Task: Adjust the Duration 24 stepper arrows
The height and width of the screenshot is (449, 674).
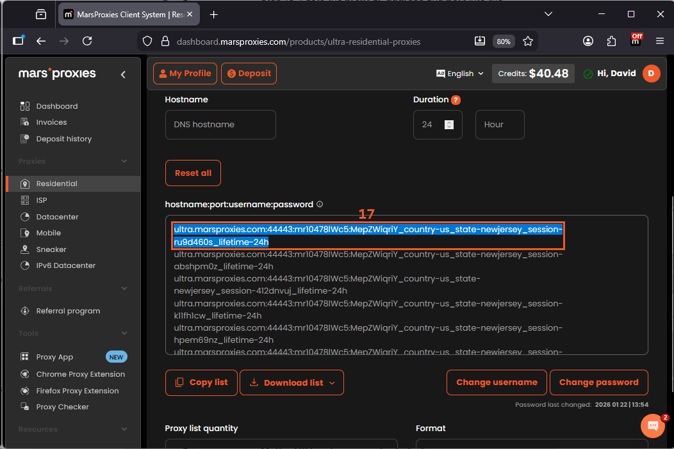Action: [x=448, y=125]
